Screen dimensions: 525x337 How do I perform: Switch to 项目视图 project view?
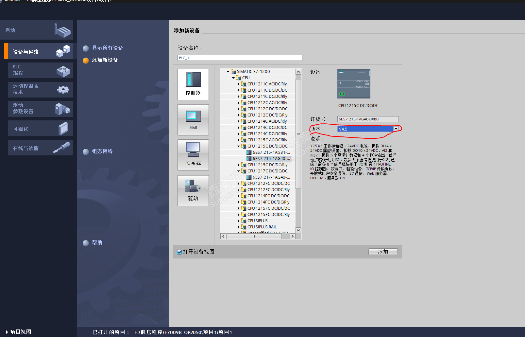[18, 332]
